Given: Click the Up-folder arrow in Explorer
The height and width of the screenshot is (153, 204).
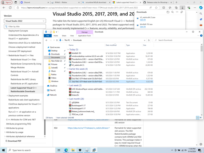Looking at the screenshot, I should (x=57, y=40).
